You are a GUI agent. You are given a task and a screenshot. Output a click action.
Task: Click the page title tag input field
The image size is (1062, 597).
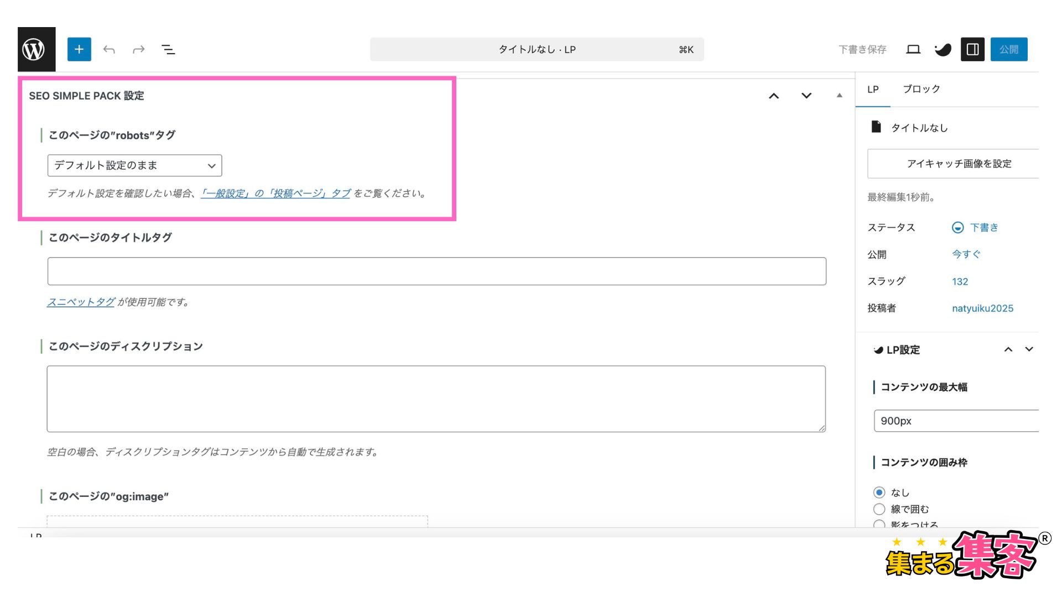tap(436, 271)
